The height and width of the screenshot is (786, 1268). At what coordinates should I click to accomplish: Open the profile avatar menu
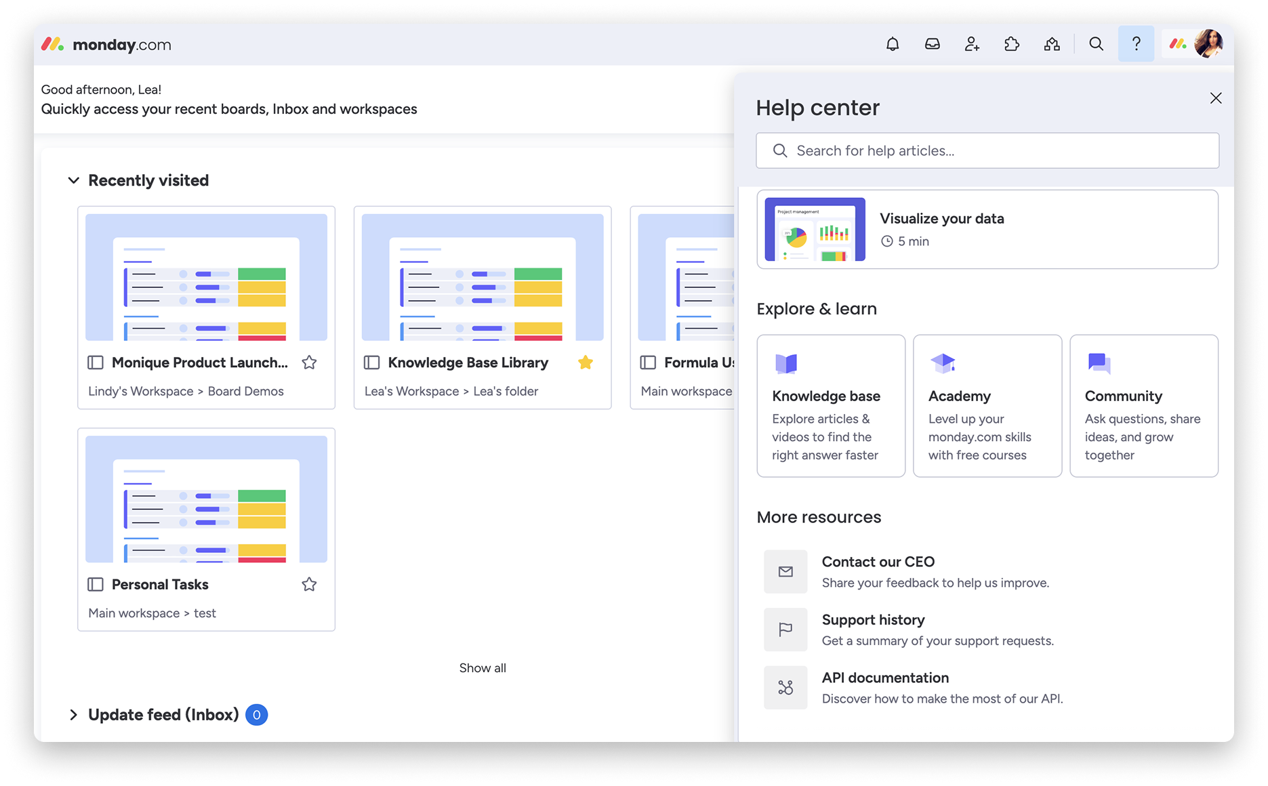pyautogui.click(x=1208, y=45)
